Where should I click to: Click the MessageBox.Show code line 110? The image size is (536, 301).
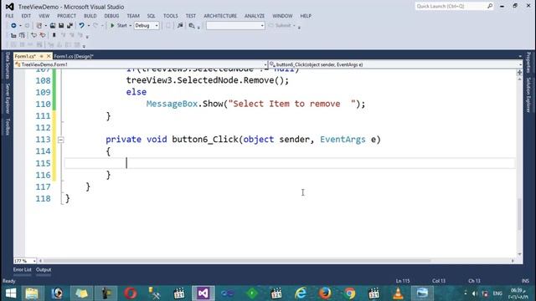[x=255, y=104]
